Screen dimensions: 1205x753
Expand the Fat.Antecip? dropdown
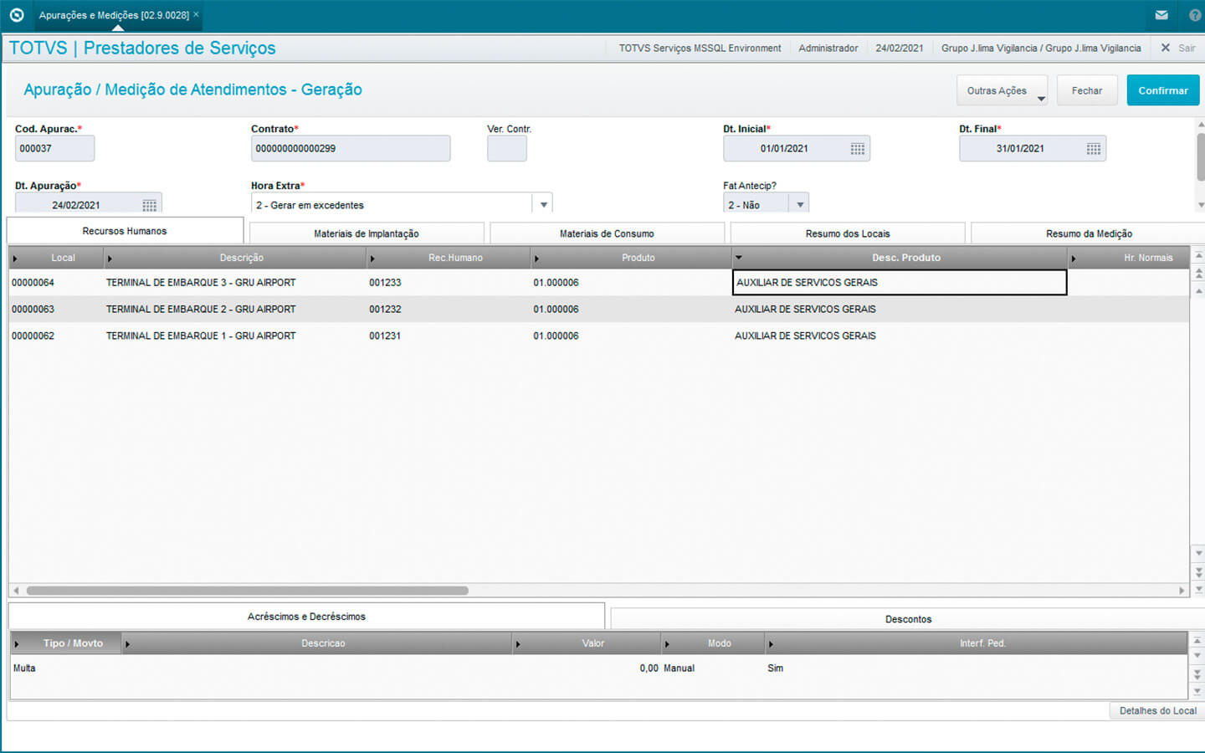pyautogui.click(x=799, y=205)
